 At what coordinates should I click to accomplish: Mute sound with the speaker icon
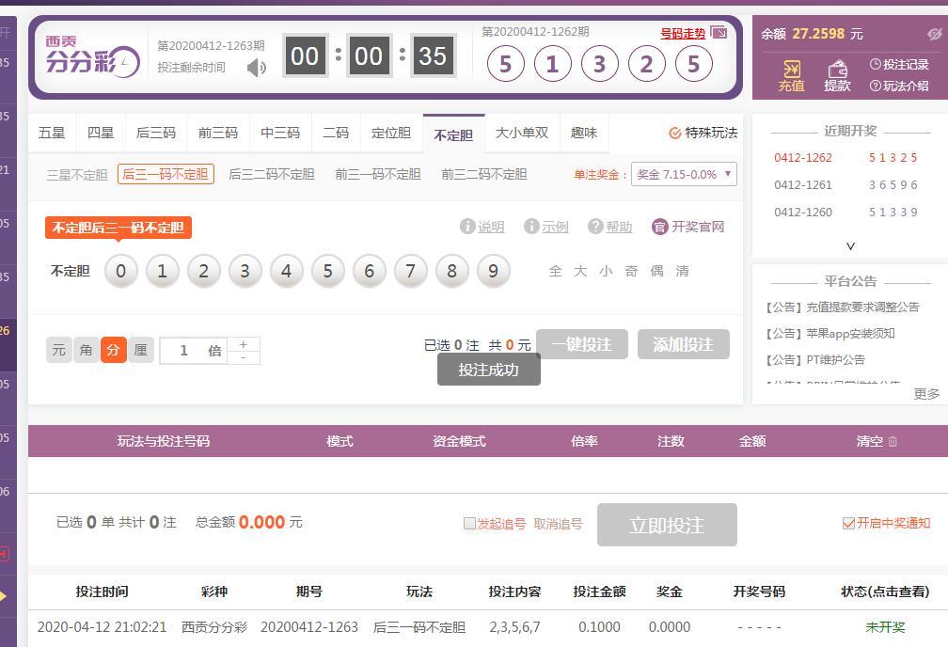pos(257,67)
